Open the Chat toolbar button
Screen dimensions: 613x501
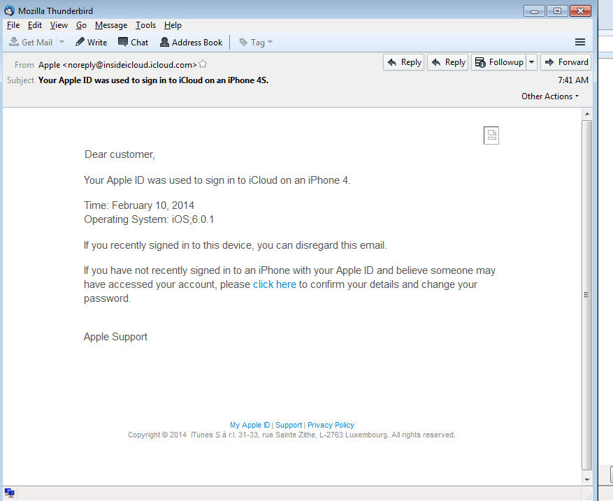click(x=134, y=42)
